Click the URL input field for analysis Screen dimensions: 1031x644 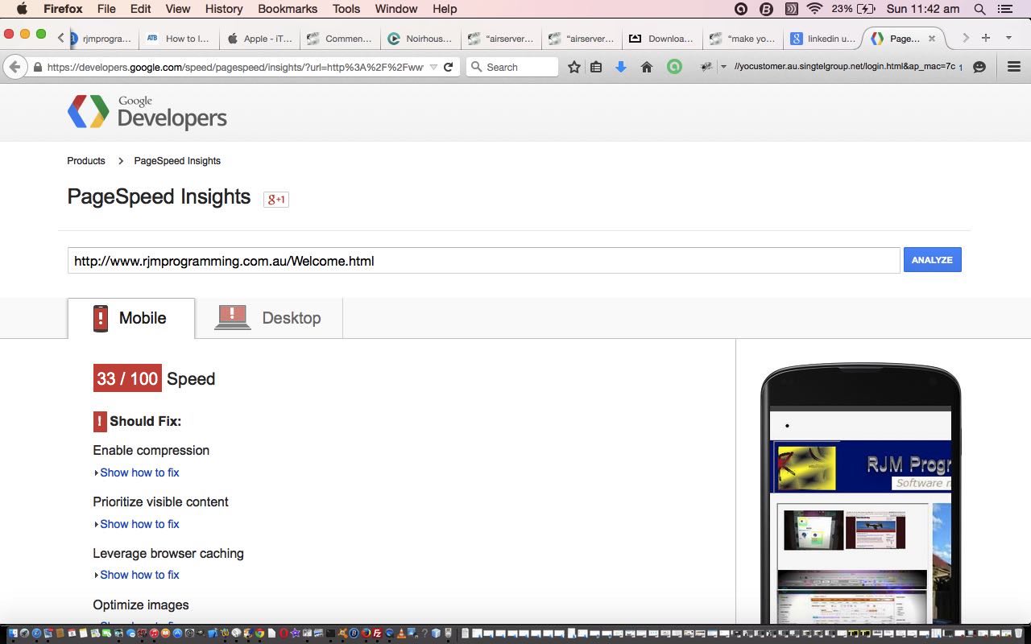click(483, 260)
